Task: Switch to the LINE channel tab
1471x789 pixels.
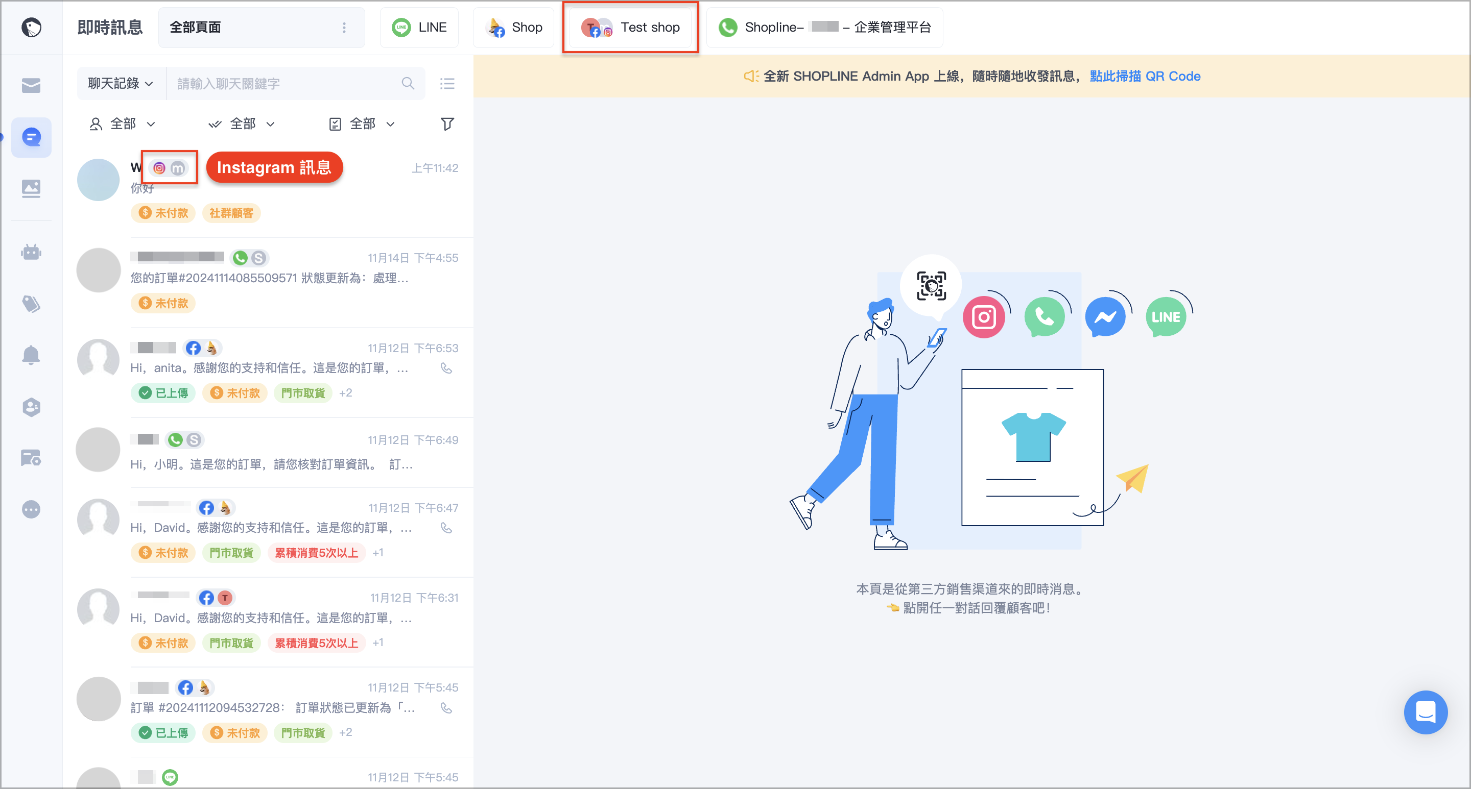Action: [419, 28]
